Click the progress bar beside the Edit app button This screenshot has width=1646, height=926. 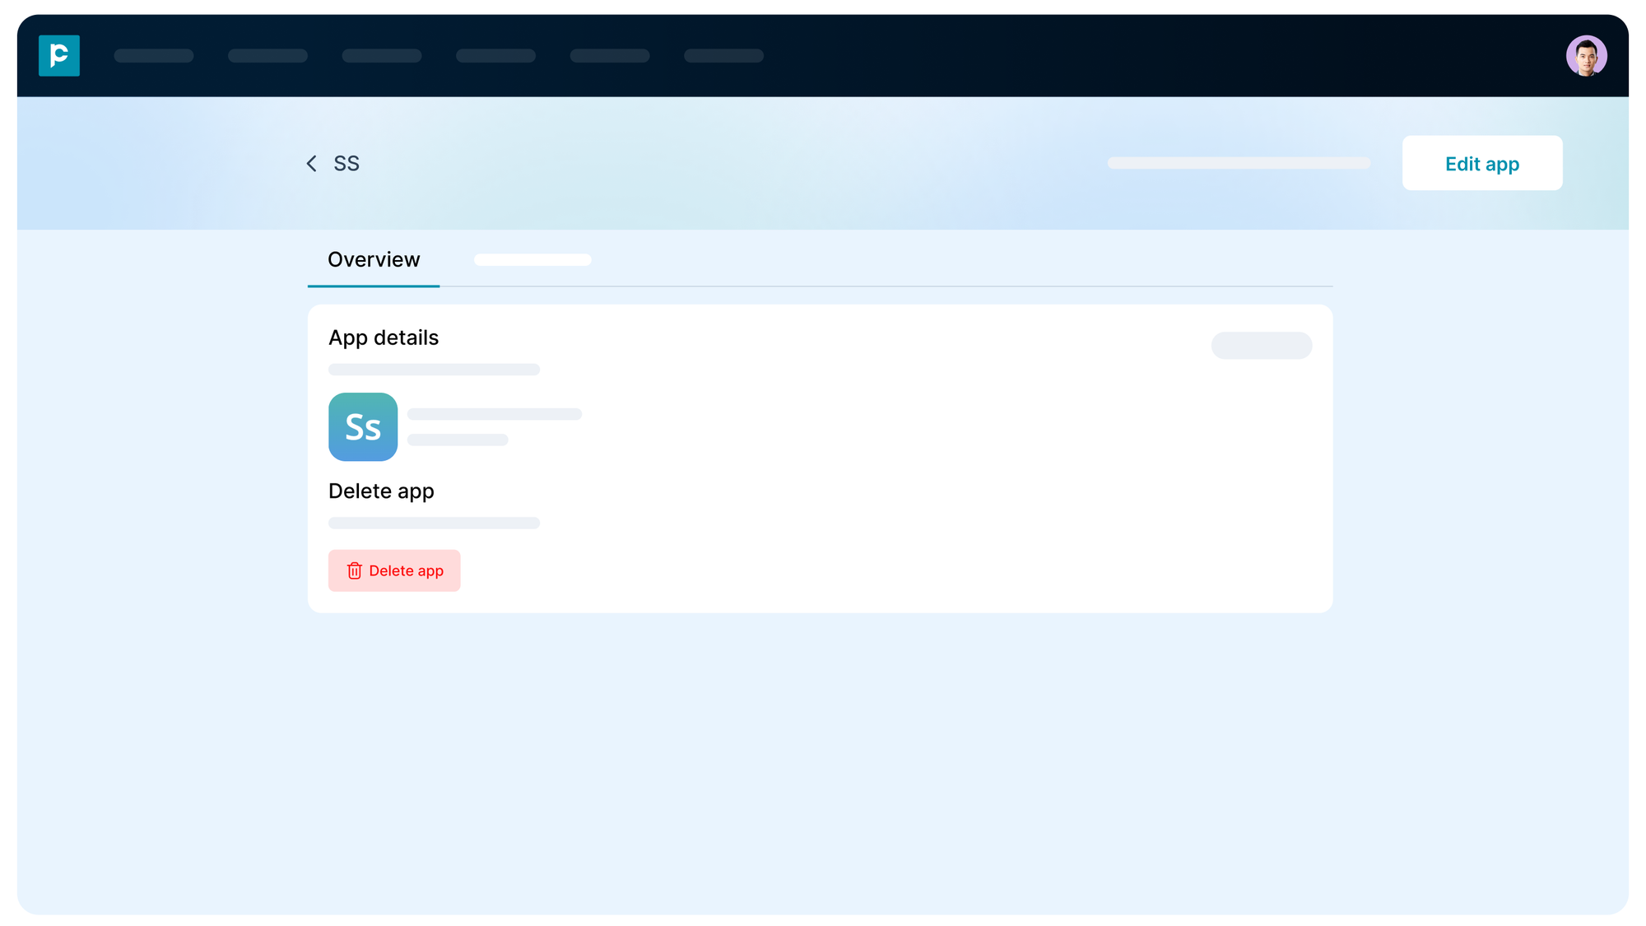(1238, 163)
